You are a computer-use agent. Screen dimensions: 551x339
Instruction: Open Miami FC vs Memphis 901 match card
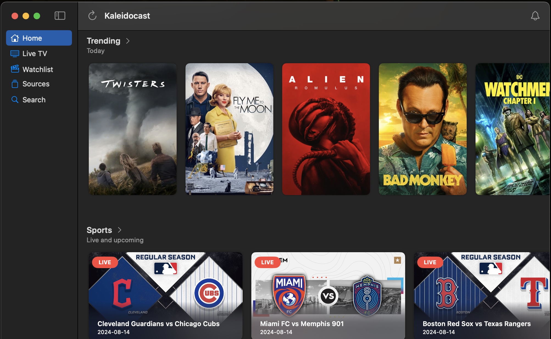pyautogui.click(x=328, y=295)
